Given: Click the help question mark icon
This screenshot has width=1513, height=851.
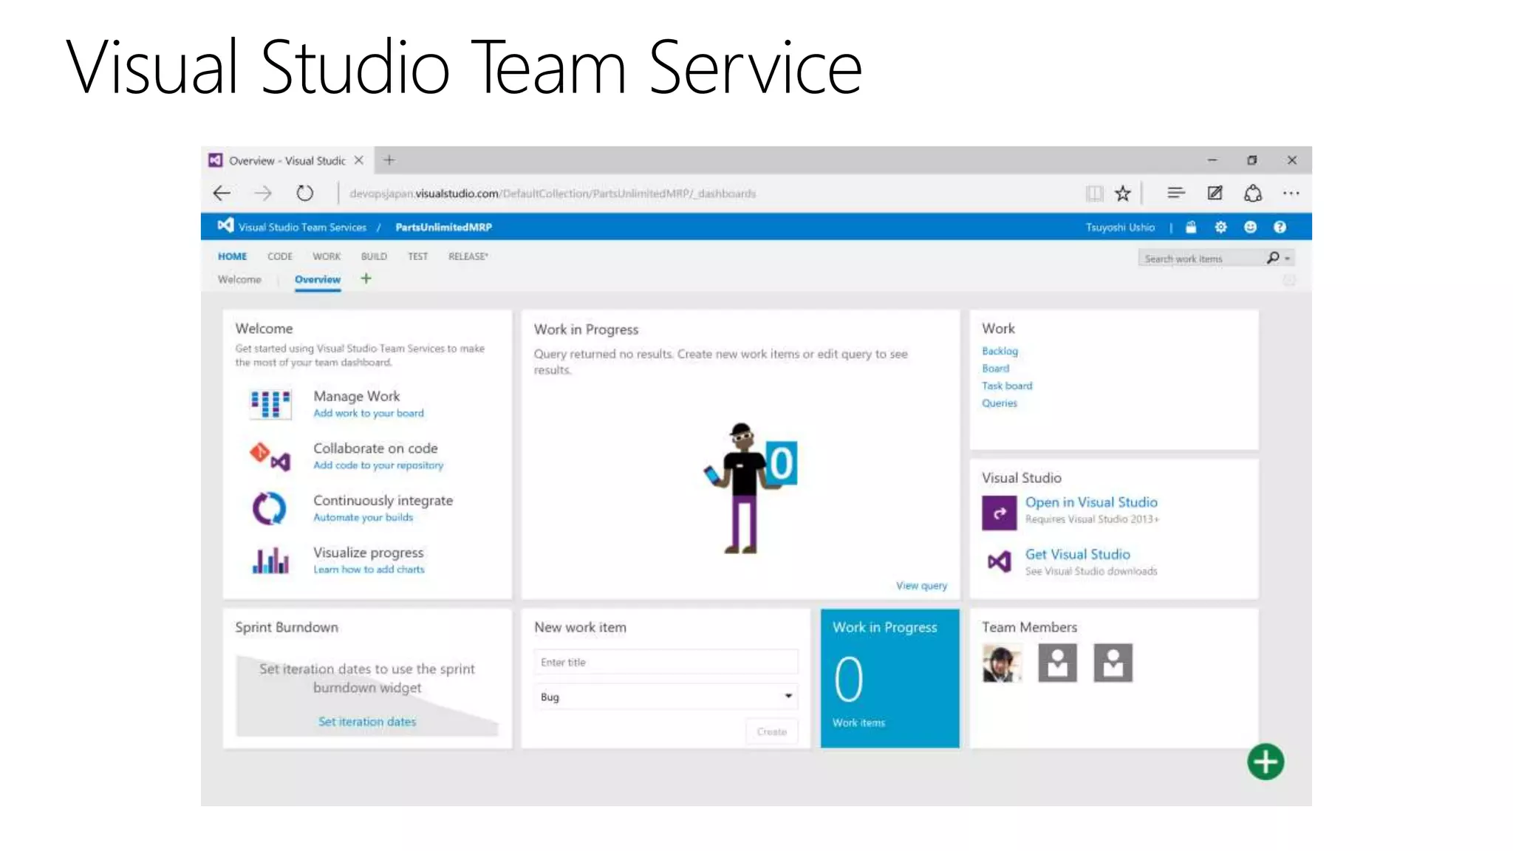Looking at the screenshot, I should tap(1280, 227).
